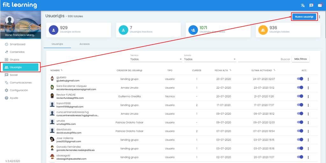The height and width of the screenshot is (163, 326).
Task: Toggle access switch for gjubeto
Action: pyautogui.click(x=300, y=79)
